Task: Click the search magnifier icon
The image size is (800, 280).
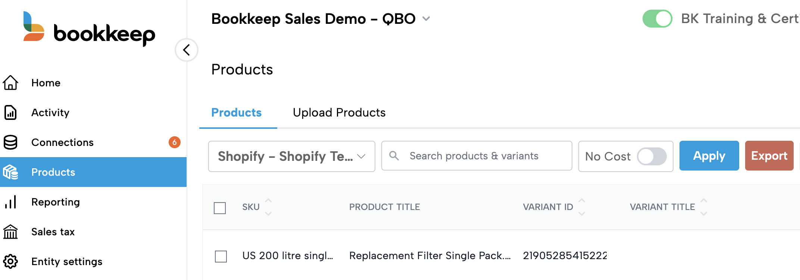Action: coord(394,156)
